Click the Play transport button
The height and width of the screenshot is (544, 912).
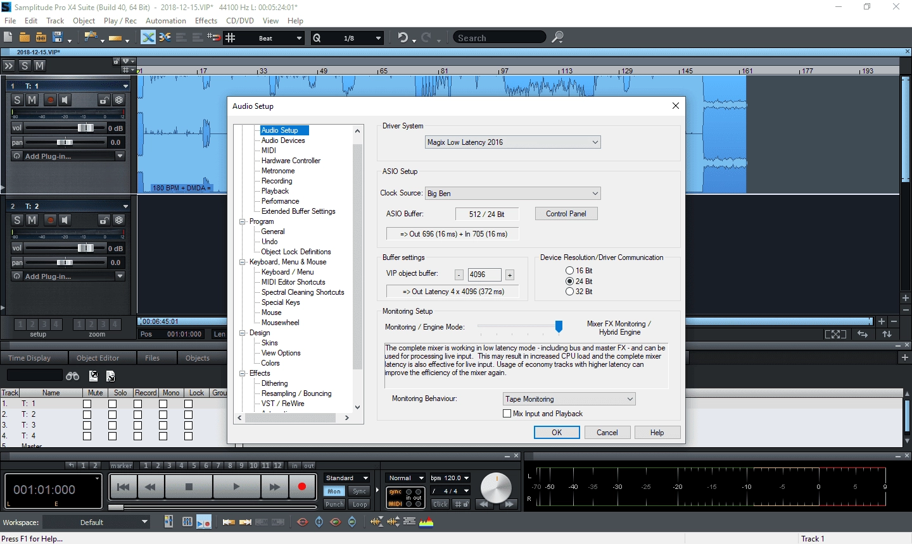(x=236, y=486)
